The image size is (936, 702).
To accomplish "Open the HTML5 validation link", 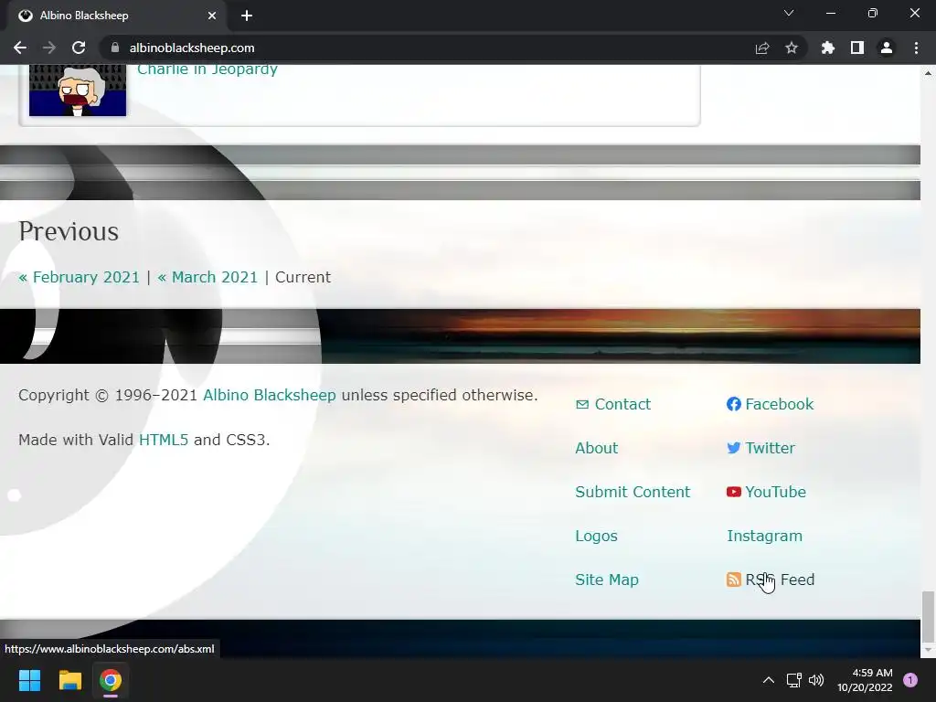I will click(164, 440).
